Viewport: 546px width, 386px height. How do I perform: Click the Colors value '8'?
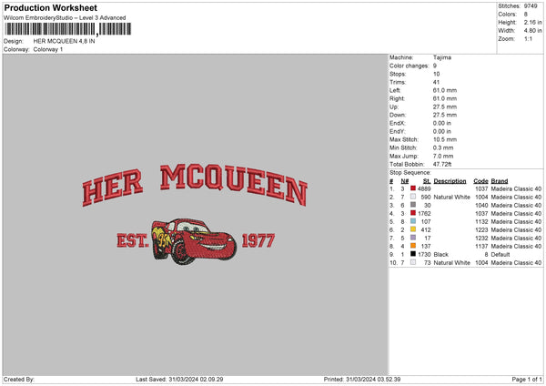click(x=526, y=15)
